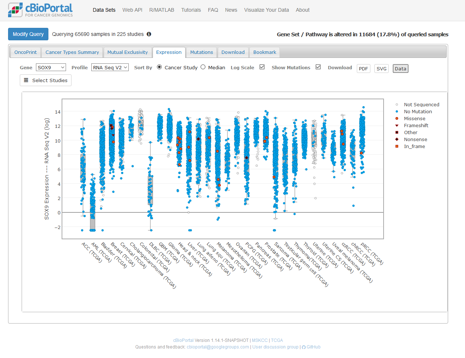Open the TCGA footer link
The image size is (465, 358).
point(277,340)
